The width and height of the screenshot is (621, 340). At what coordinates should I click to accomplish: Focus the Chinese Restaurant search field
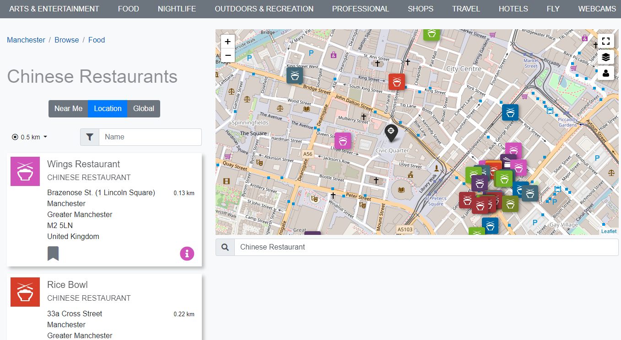click(x=426, y=247)
